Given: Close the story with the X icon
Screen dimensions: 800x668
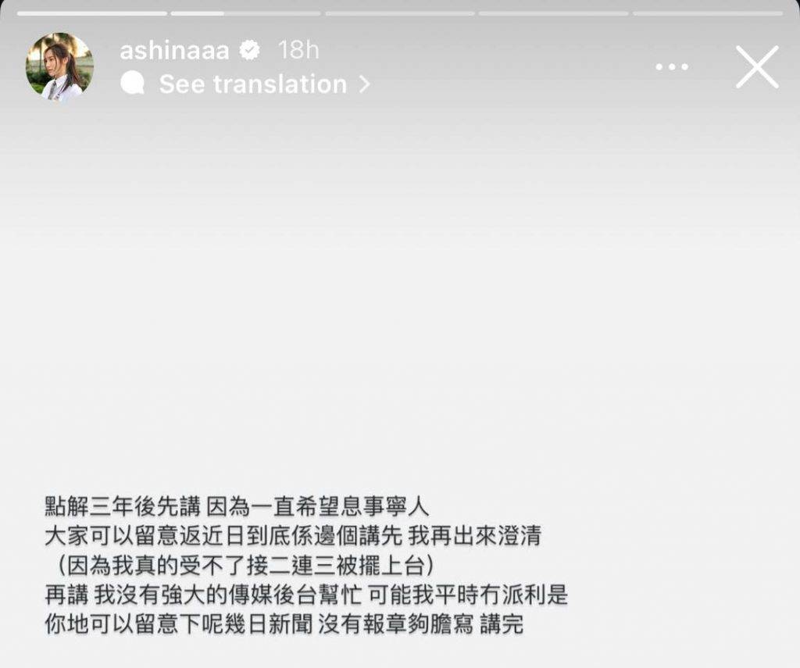Looking at the screenshot, I should [x=757, y=67].
